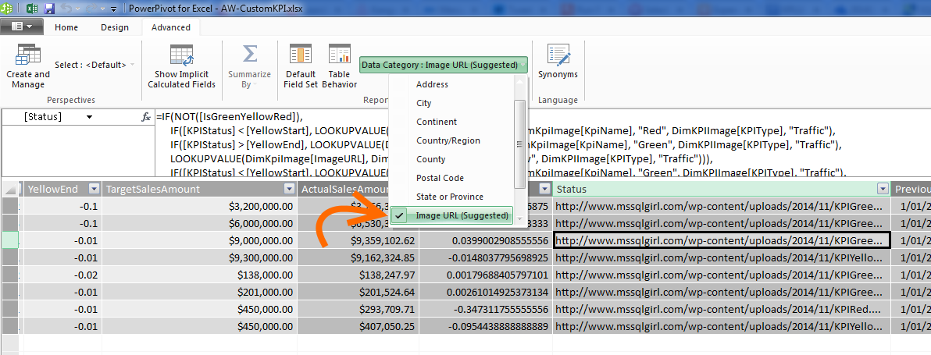Select cell $3,200,000.00

(199, 206)
